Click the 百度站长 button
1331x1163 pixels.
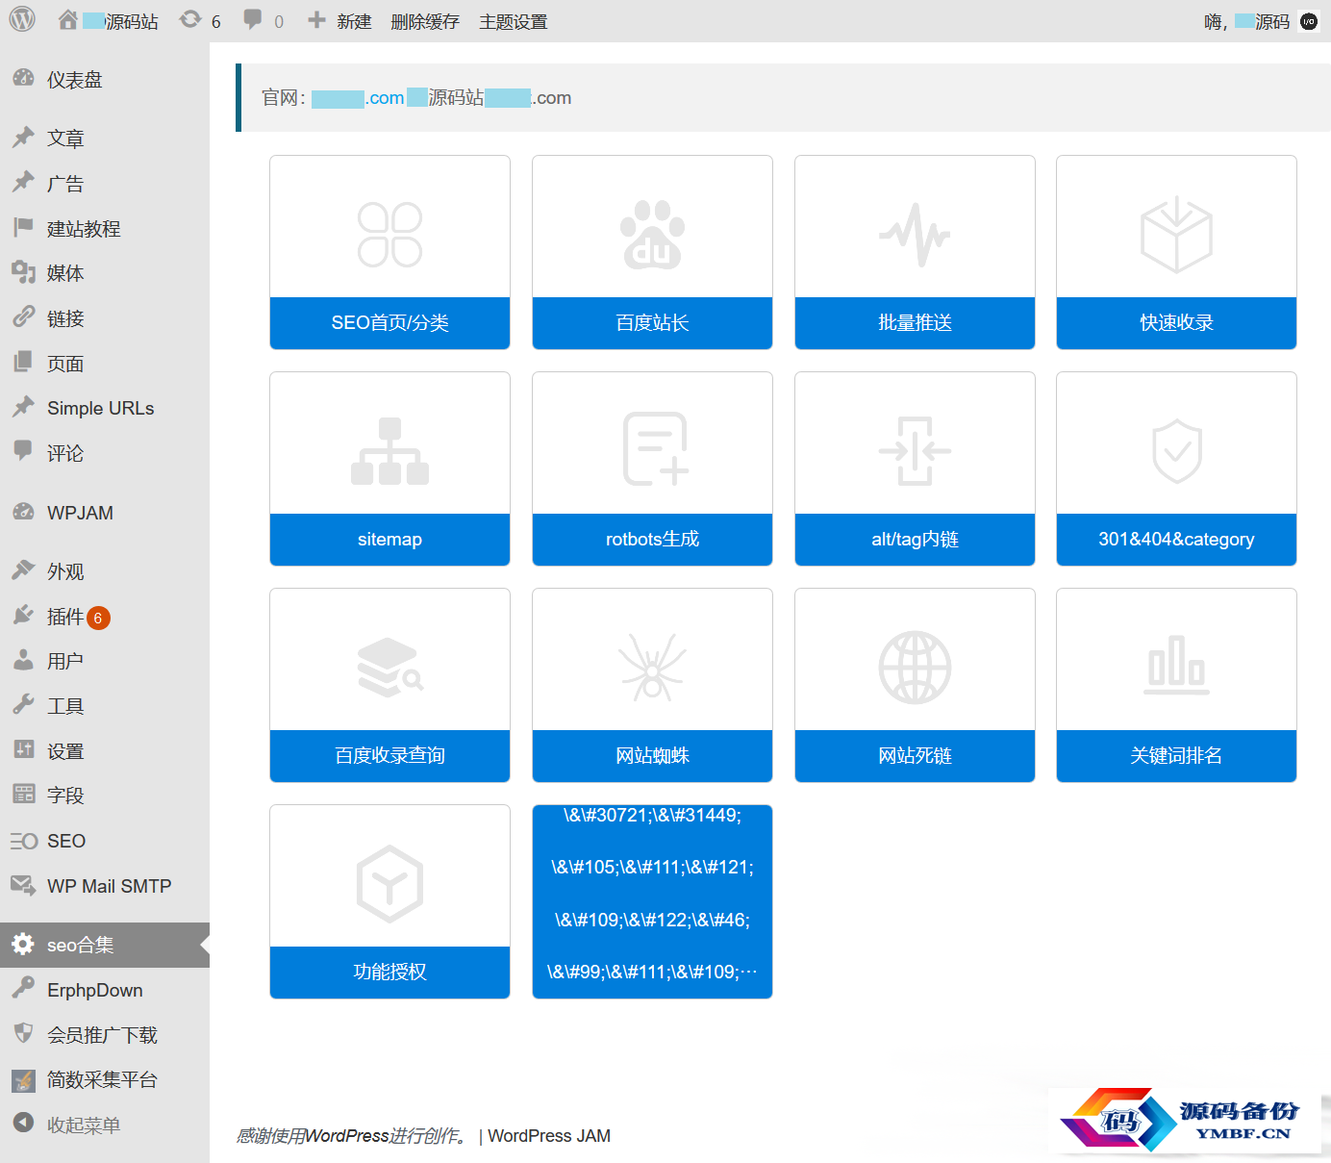[x=652, y=322]
